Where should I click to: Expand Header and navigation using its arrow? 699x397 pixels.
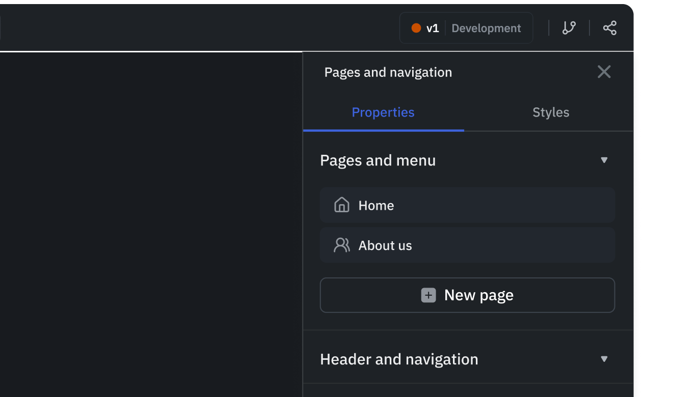click(604, 359)
